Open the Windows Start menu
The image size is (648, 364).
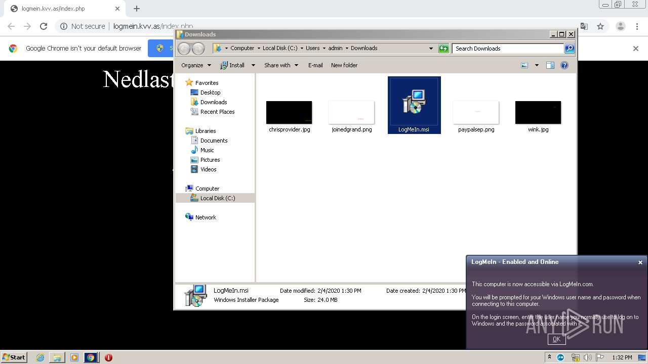(14, 357)
